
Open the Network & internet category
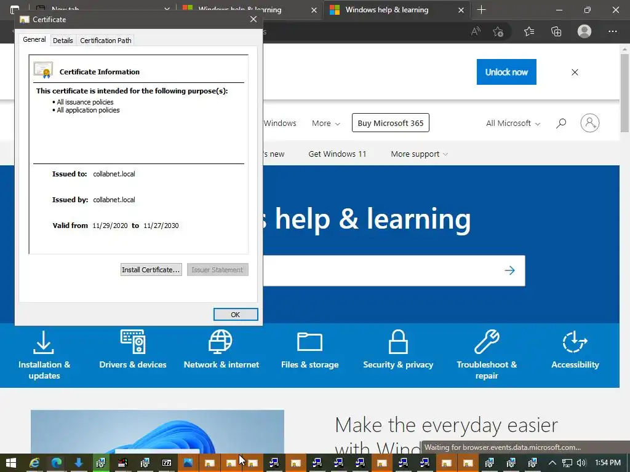[x=221, y=349]
